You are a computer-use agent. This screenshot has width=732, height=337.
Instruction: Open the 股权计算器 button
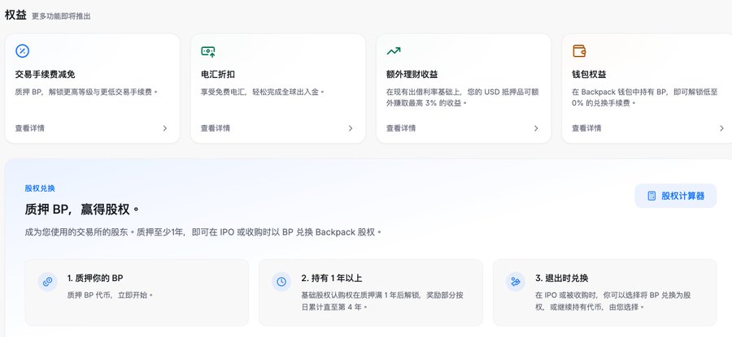click(676, 196)
